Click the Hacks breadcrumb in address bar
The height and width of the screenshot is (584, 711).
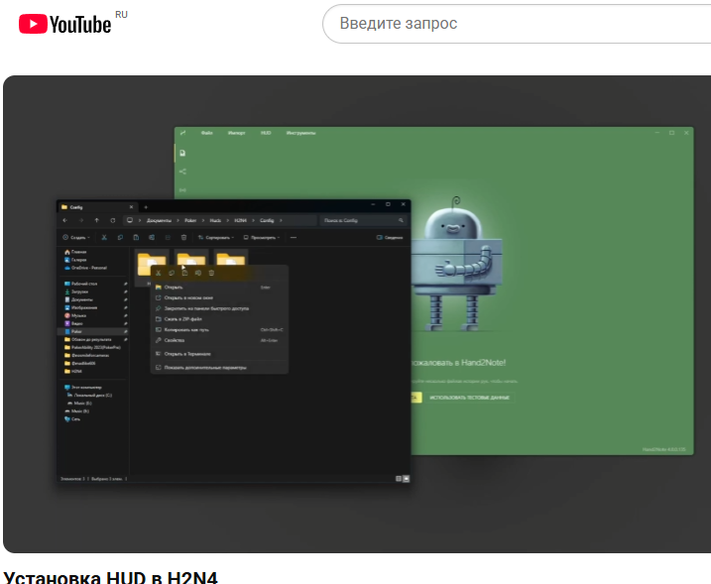click(215, 220)
